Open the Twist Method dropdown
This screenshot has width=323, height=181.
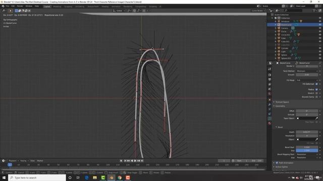[x=307, y=71]
